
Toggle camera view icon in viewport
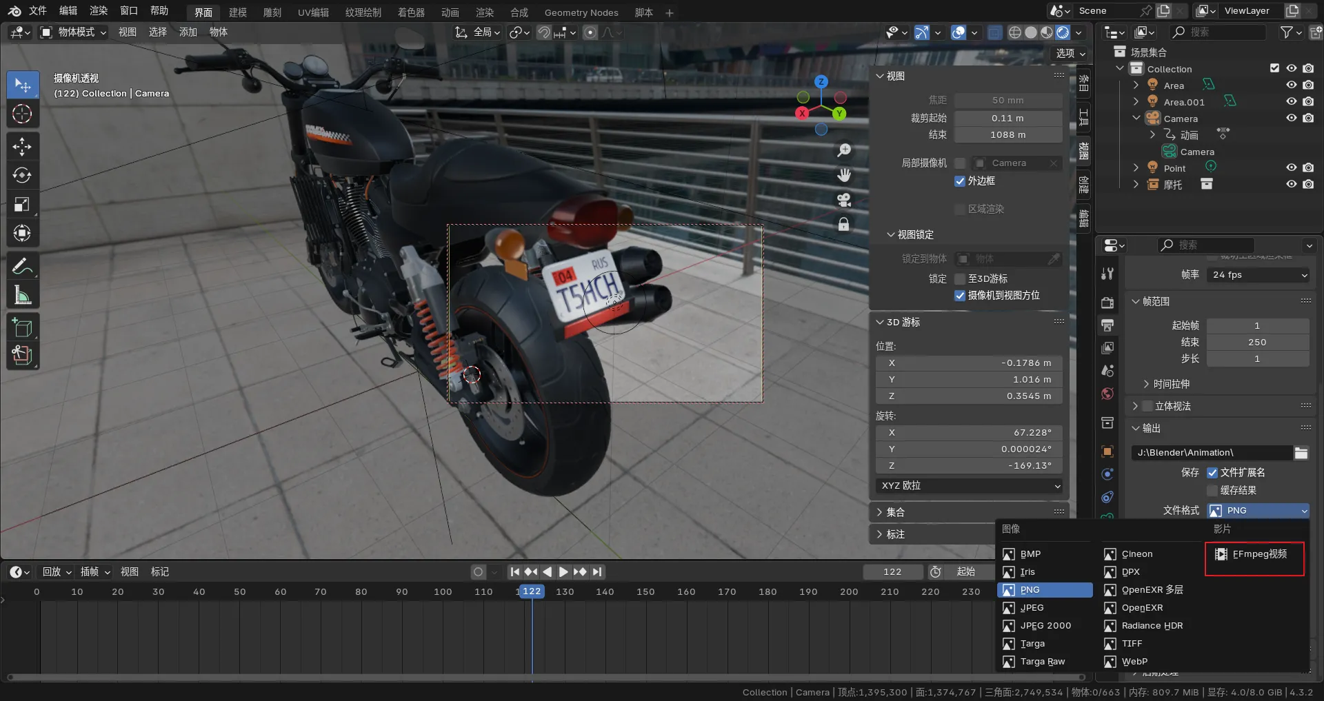tap(843, 200)
